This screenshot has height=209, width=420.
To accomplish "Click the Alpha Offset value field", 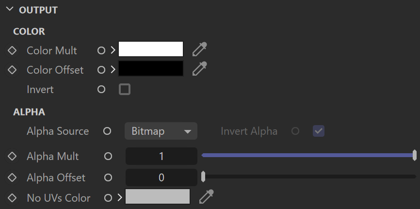I will tap(161, 177).
